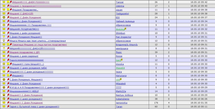The width and height of the screenshot is (215, 109).
Task: View author profile Натуська
Action: click(x=121, y=76)
